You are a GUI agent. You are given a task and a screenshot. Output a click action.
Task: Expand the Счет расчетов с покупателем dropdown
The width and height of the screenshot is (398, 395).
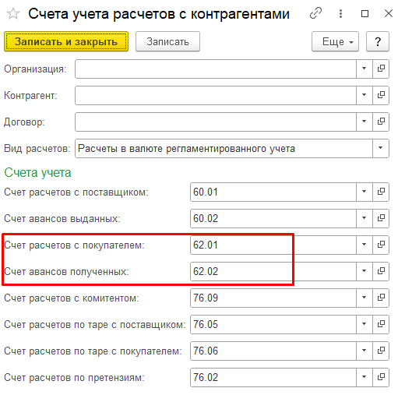coord(365,245)
